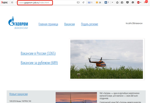Open Gmail notifier icon with 58 badge
The image size is (150, 103).
pyautogui.click(x=146, y=2)
